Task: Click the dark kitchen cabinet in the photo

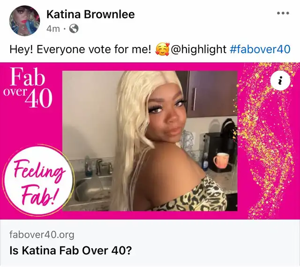Action: click(212, 93)
